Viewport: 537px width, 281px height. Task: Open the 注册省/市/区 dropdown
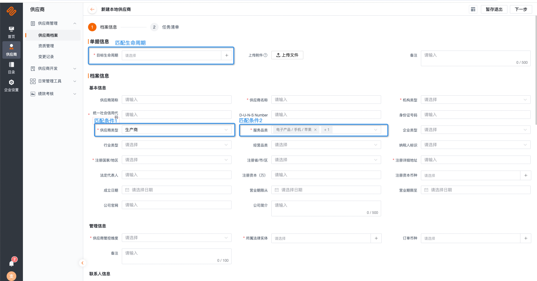[x=326, y=160]
